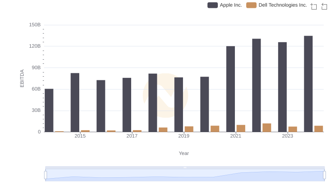Click the Apple bar between 2017 and 2019
Viewport: 332px width, 191px height.
coord(153,103)
